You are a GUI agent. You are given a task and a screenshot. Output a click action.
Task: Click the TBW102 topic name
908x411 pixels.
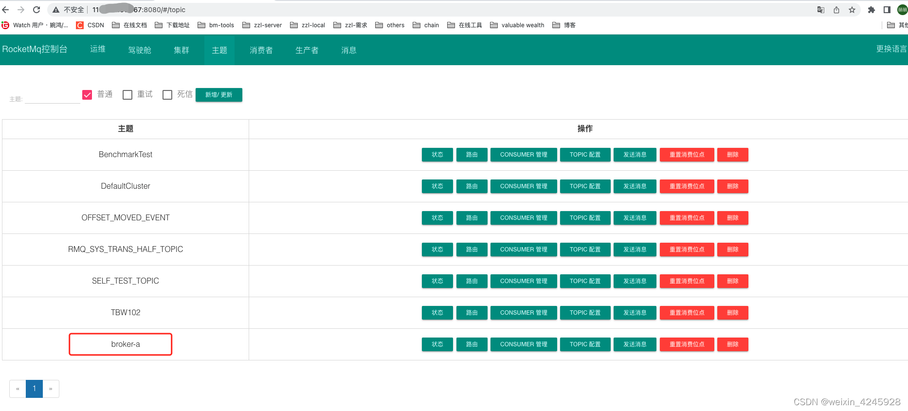coord(126,313)
